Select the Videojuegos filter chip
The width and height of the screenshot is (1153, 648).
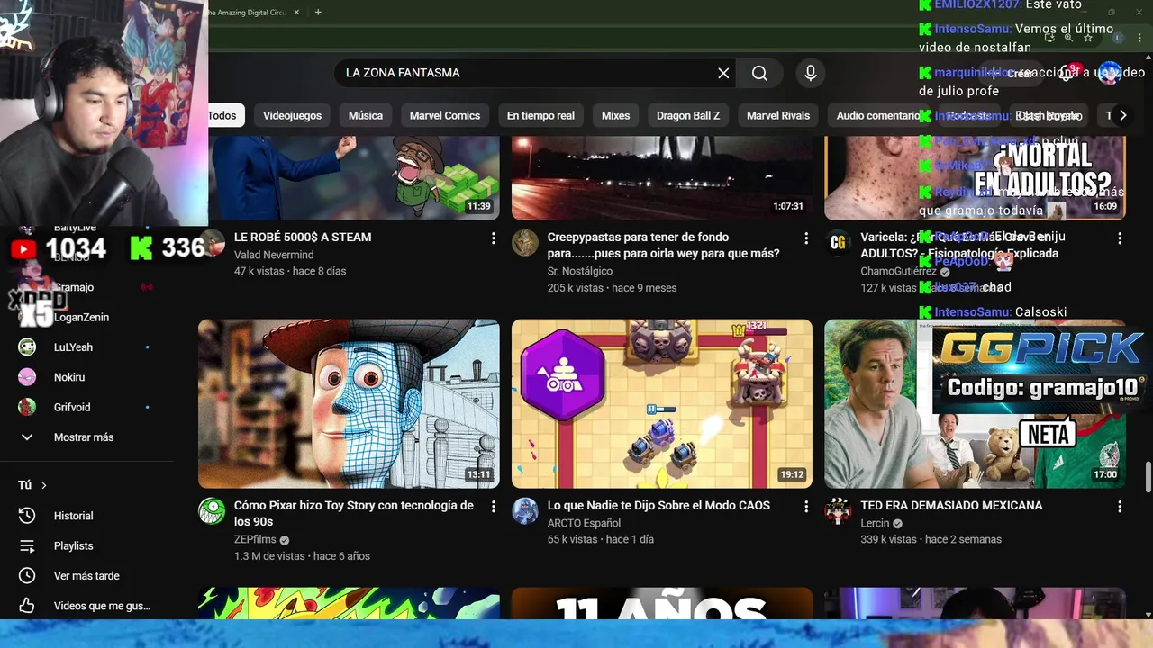click(x=292, y=115)
